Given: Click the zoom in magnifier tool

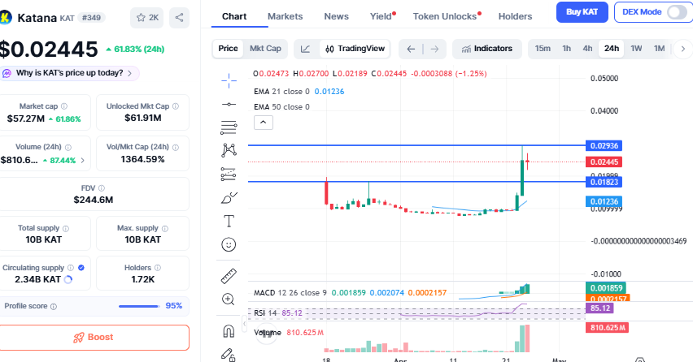Looking at the screenshot, I should click(229, 300).
